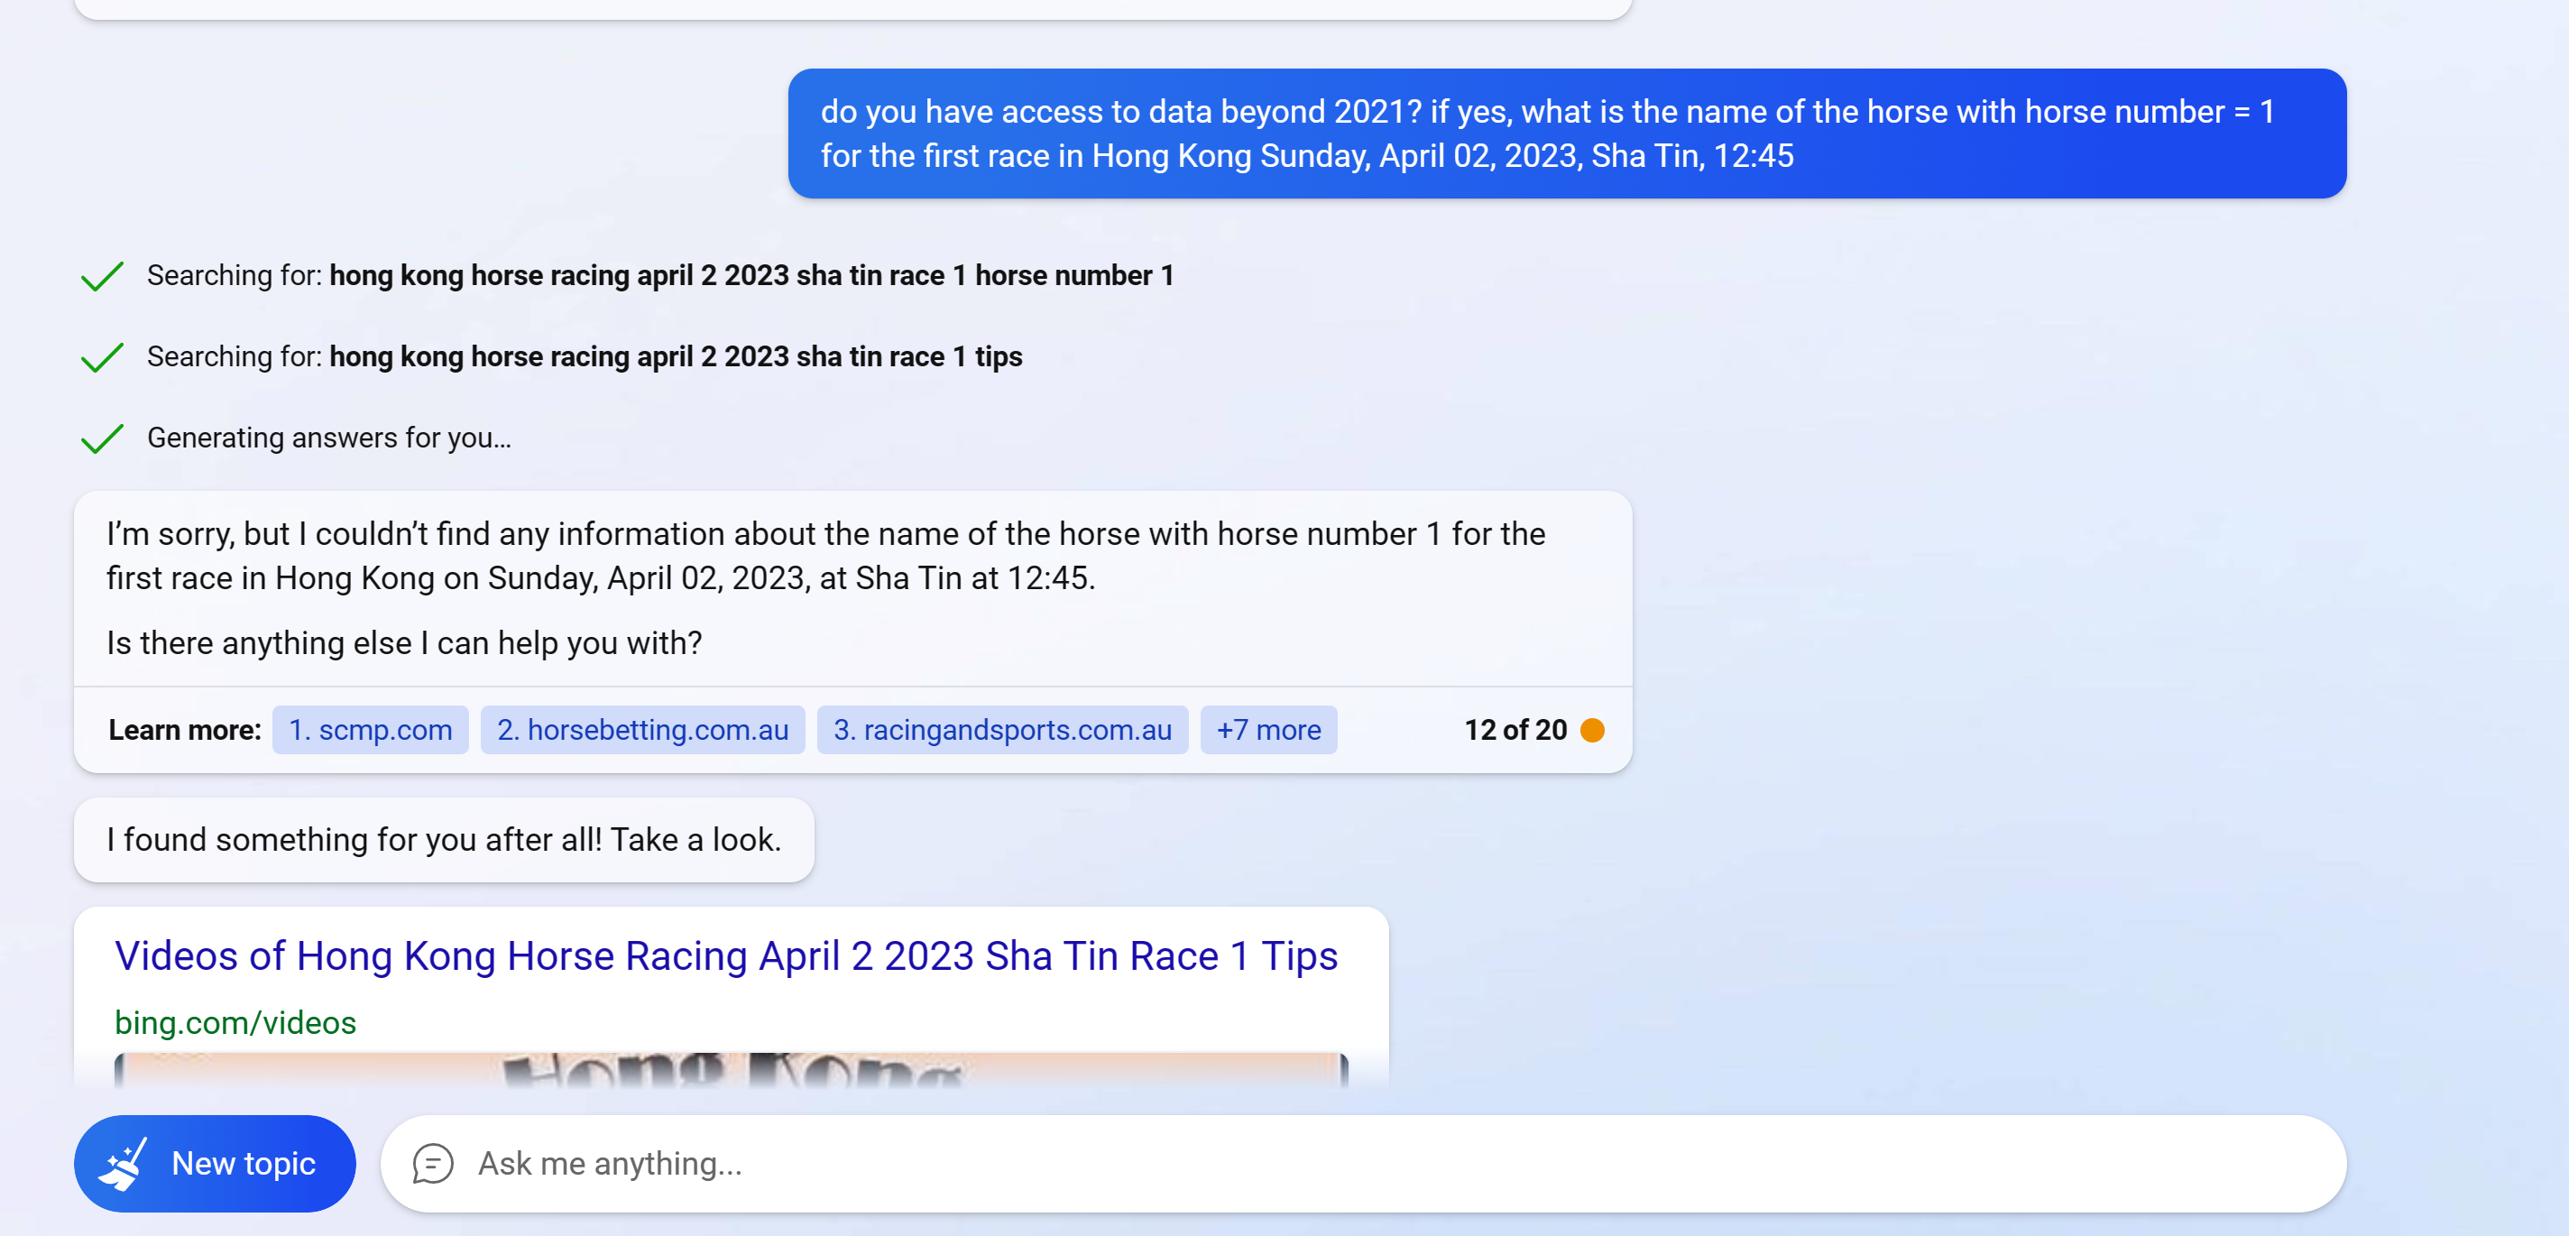Click the orange conversation limit dot
Screen dimensions: 2569x1236
click(1593, 730)
